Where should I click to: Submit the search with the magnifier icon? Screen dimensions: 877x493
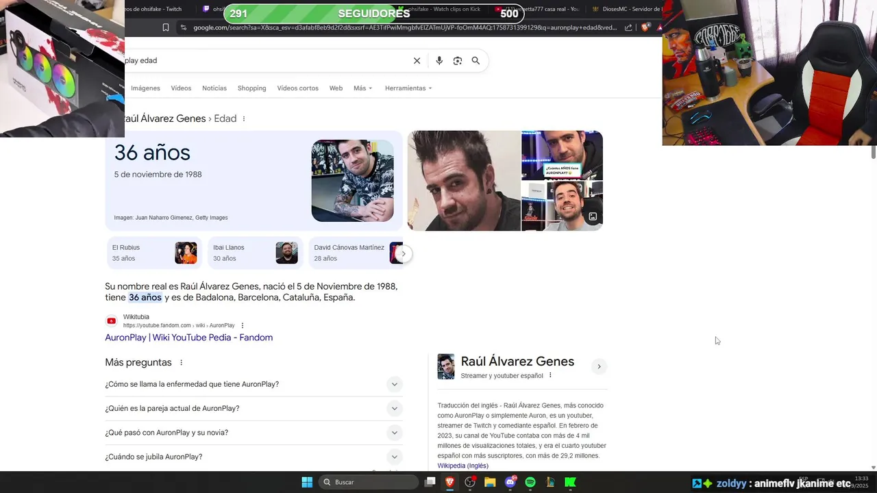(475, 61)
